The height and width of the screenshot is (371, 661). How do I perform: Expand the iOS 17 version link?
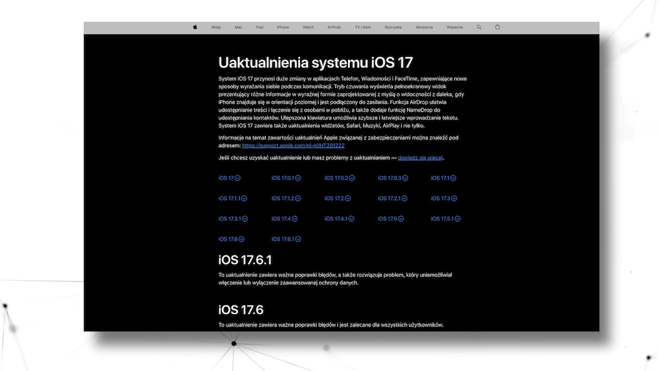(x=229, y=178)
